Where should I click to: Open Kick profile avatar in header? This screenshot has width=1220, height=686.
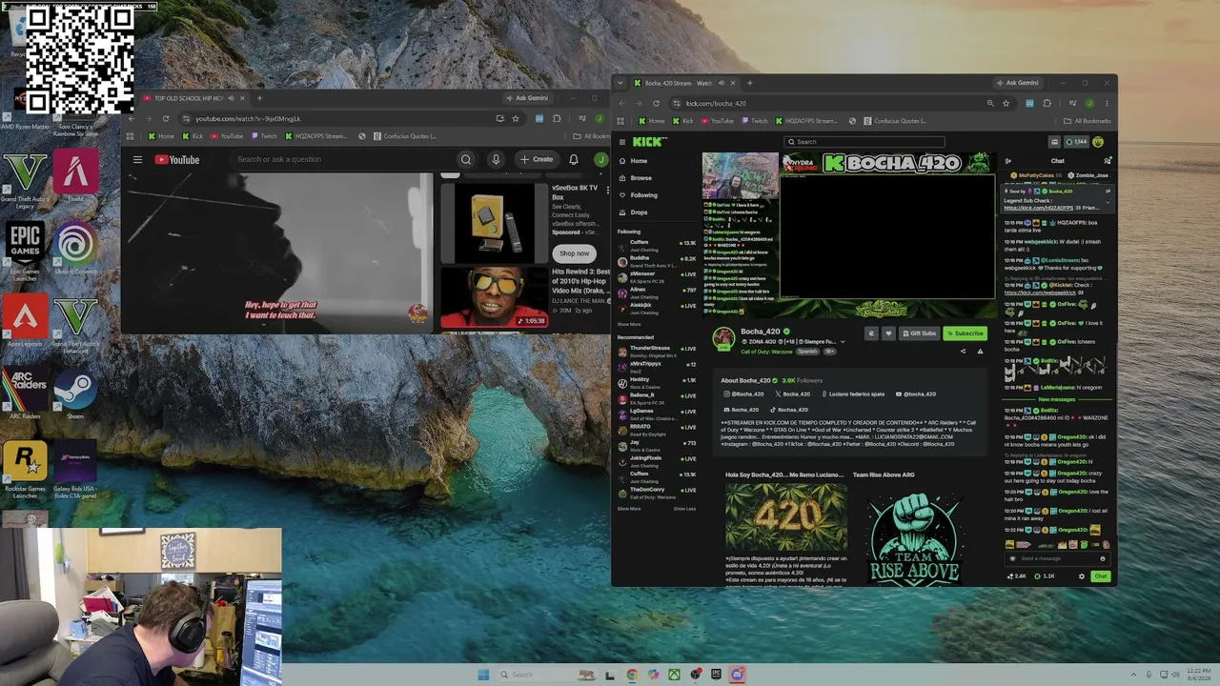point(1098,142)
